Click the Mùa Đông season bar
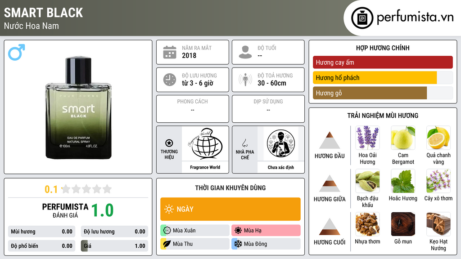Screen dimensions: 461x259 [x=266, y=244]
